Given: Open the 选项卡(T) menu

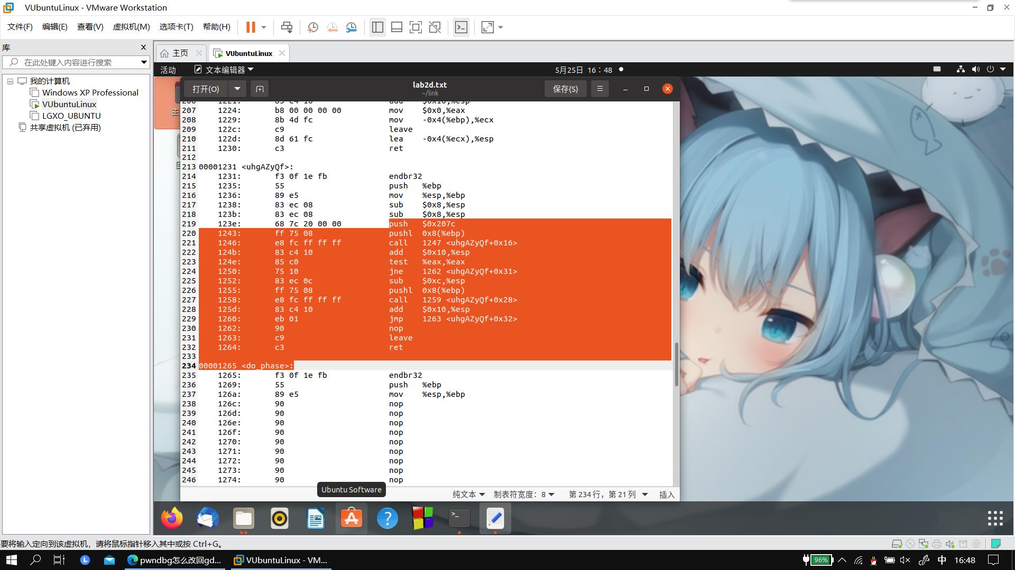Looking at the screenshot, I should pos(176,27).
